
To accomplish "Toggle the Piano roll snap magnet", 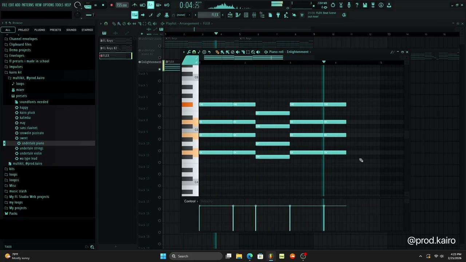I will pos(194,52).
